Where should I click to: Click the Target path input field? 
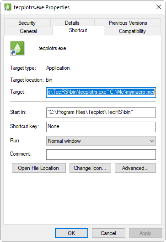click(x=101, y=92)
